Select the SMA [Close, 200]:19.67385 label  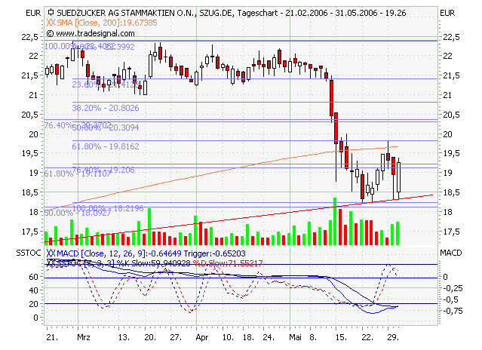point(107,23)
